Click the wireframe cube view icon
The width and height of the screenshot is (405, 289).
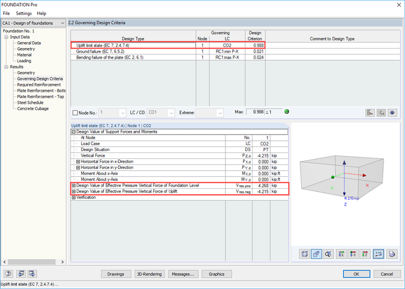click(x=304, y=254)
